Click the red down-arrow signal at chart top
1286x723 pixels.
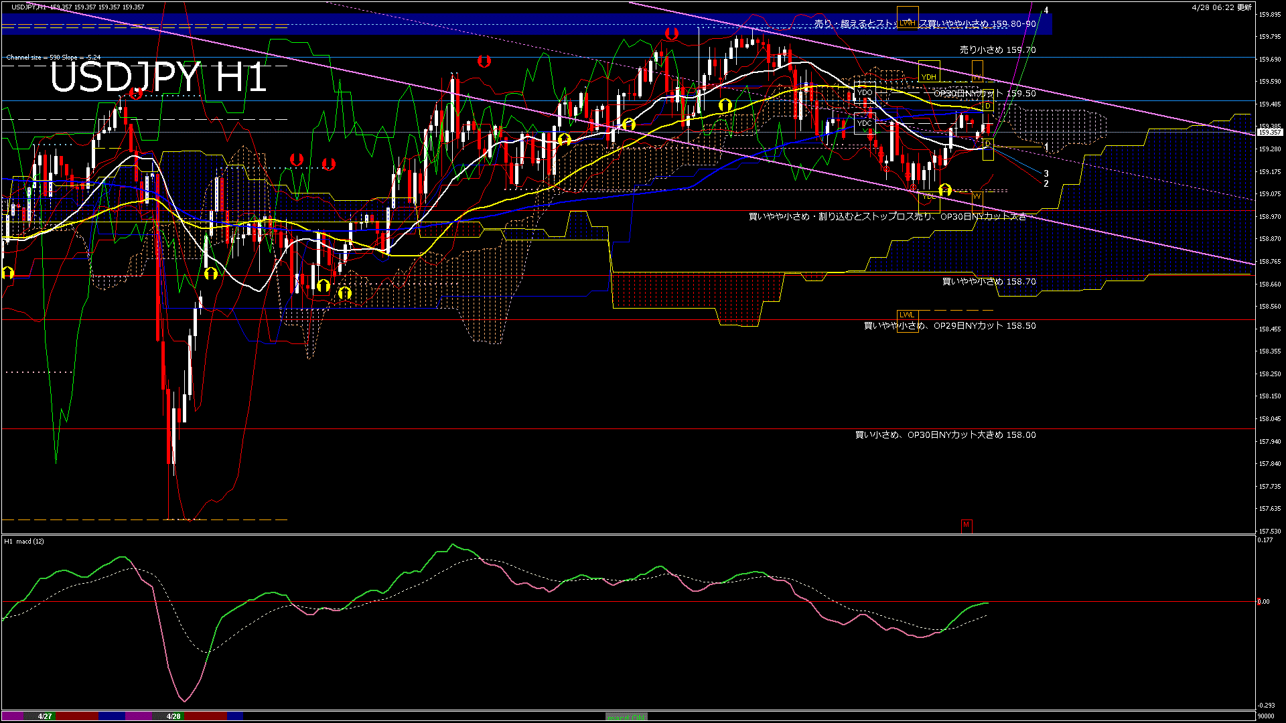671,33
